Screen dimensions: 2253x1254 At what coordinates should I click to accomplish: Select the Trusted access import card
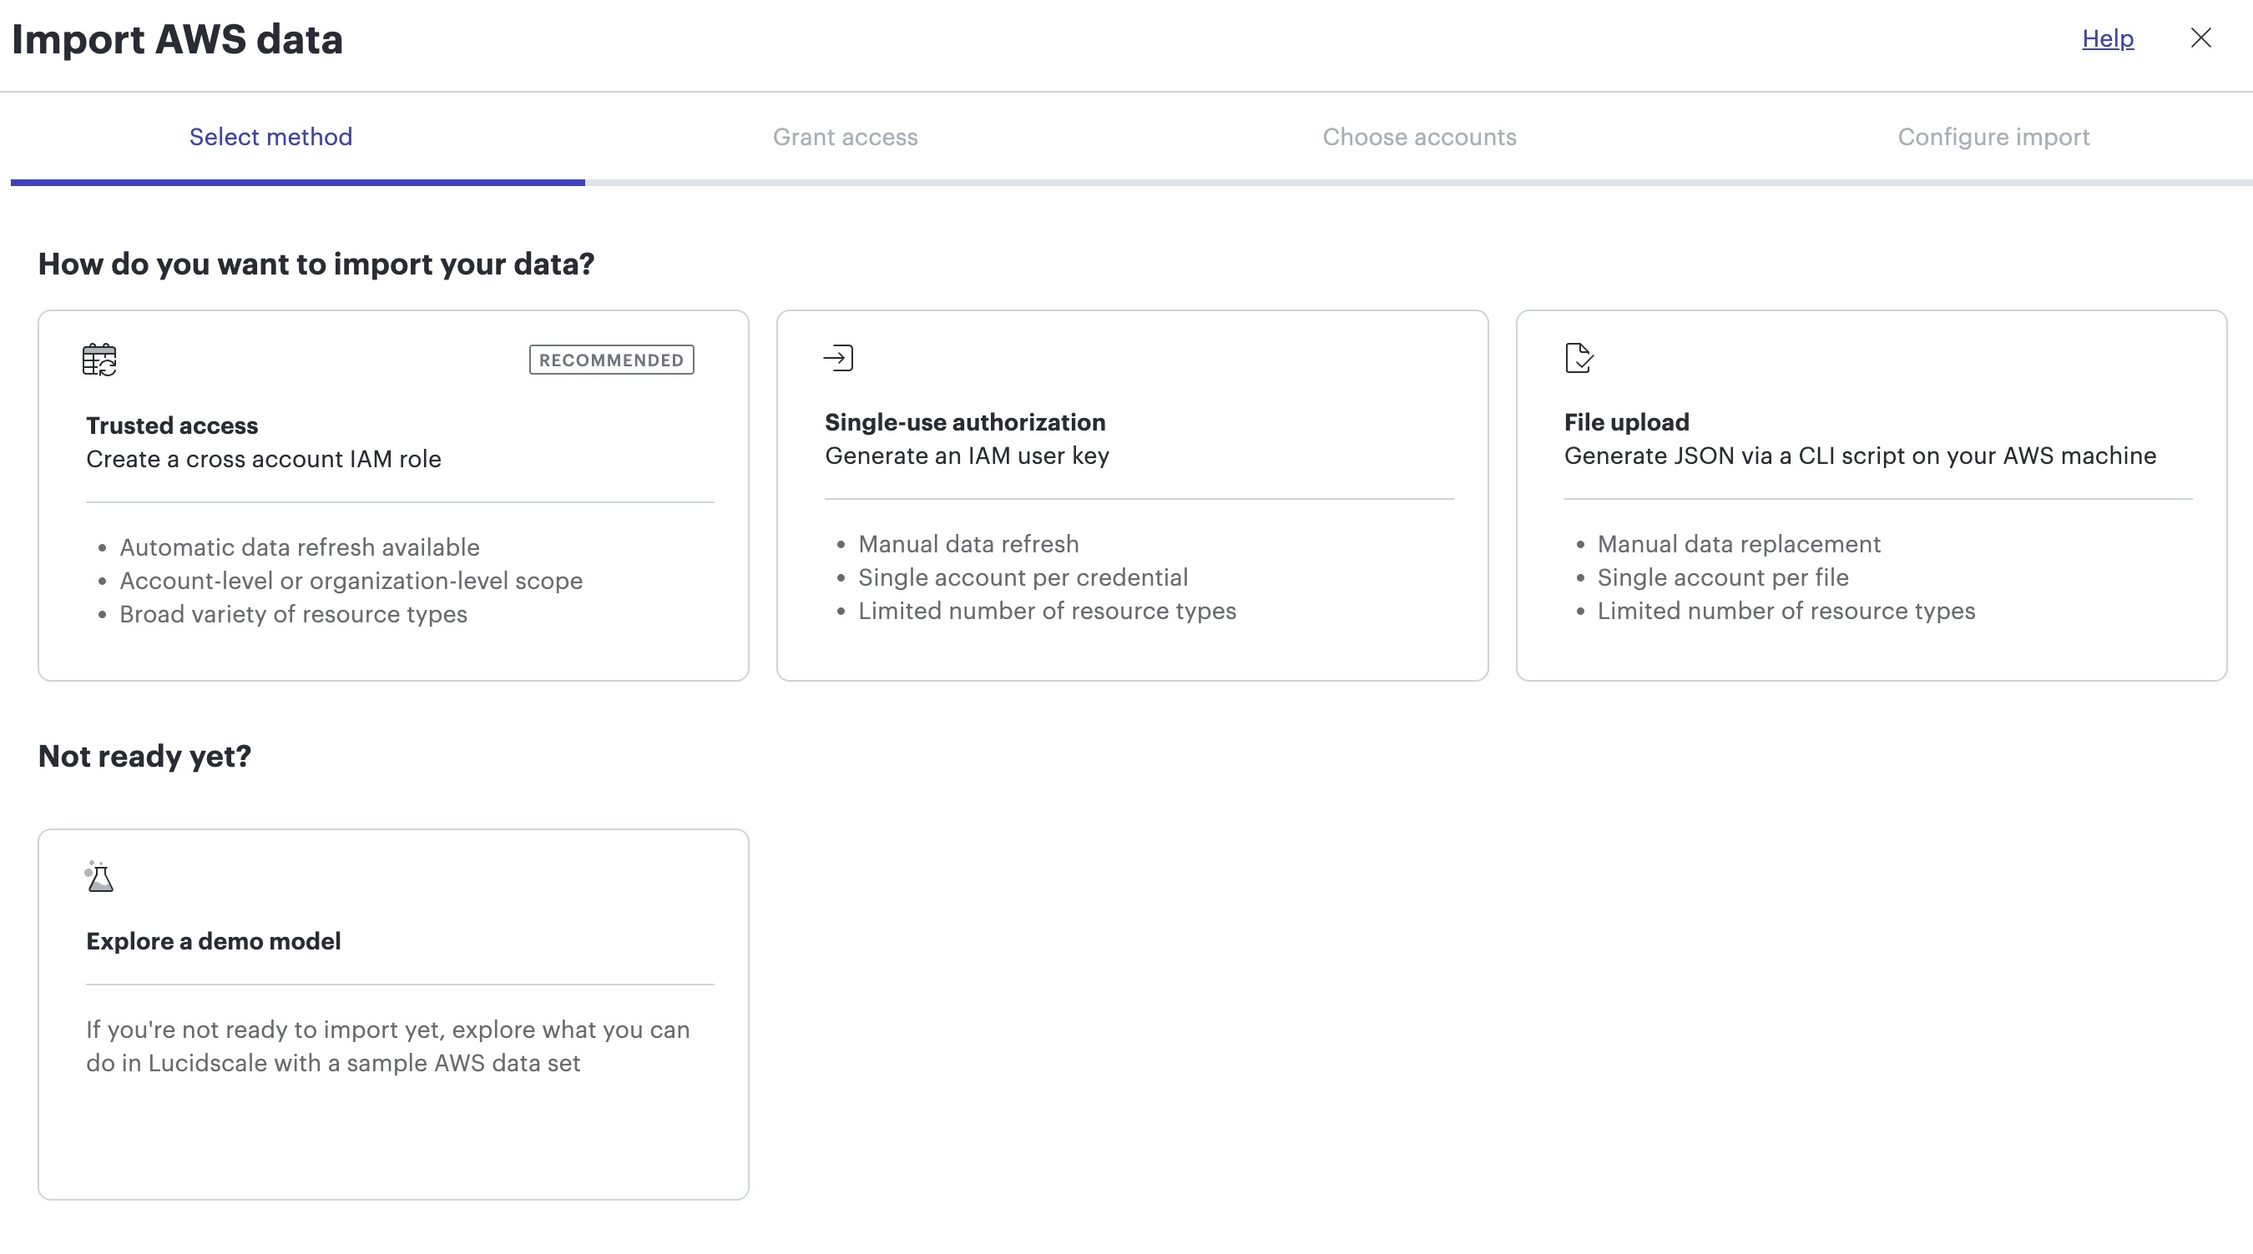[x=393, y=494]
